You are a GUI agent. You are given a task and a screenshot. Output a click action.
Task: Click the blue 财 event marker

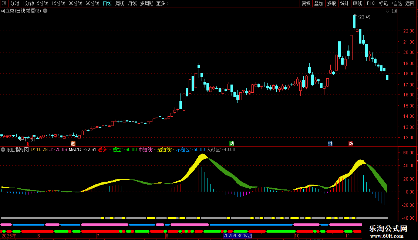point(330,144)
